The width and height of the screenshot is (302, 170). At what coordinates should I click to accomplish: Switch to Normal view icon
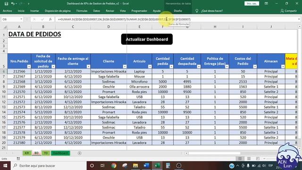coord(240,159)
